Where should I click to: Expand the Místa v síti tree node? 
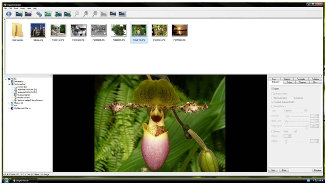9,103
